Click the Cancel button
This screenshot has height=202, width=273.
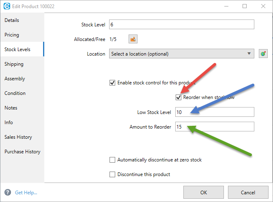pyautogui.click(x=248, y=192)
